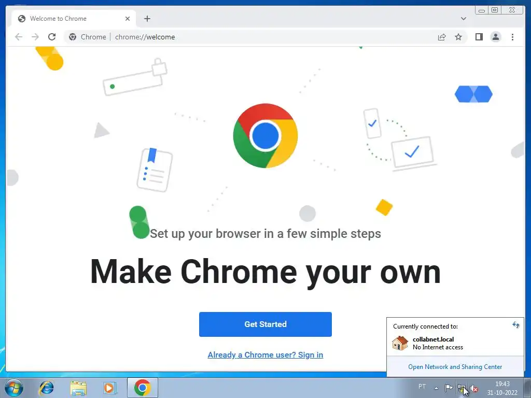Click the PT language indicator
The height and width of the screenshot is (398, 531).
[x=422, y=387]
